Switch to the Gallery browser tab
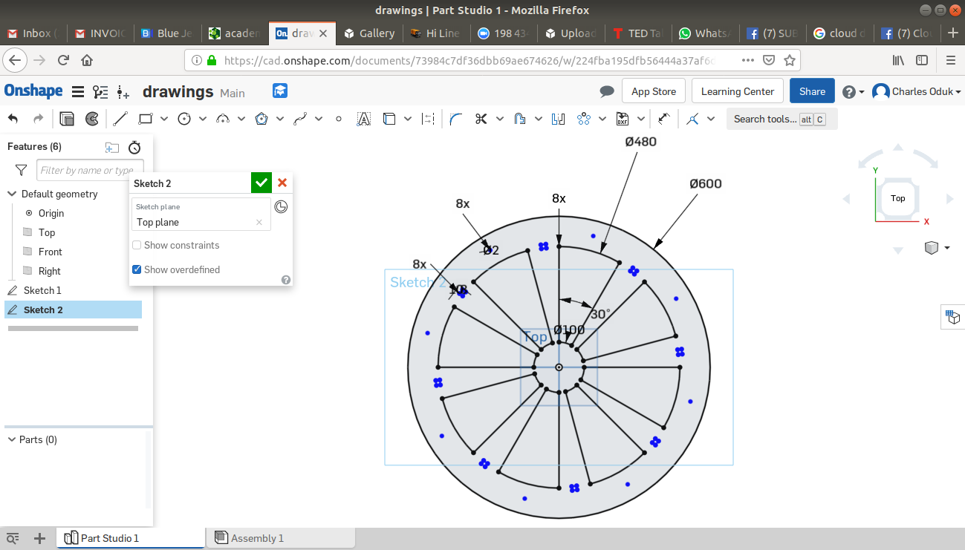965x550 pixels. 369,33
